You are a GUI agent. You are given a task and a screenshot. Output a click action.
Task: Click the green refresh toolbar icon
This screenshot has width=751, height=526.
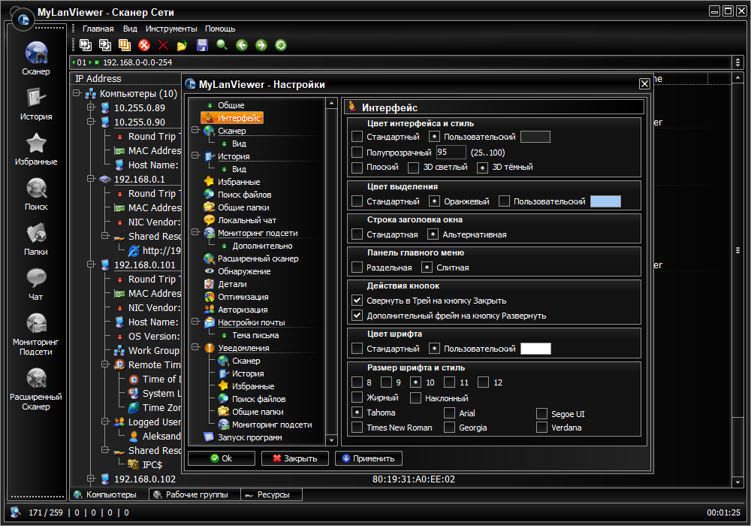(281, 45)
